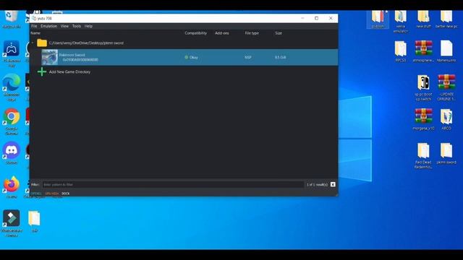Open the hbmenu.nro file icon

pos(446,51)
